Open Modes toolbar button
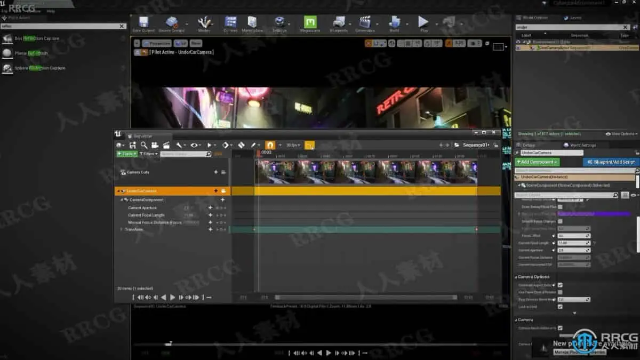640x360 pixels. click(204, 24)
